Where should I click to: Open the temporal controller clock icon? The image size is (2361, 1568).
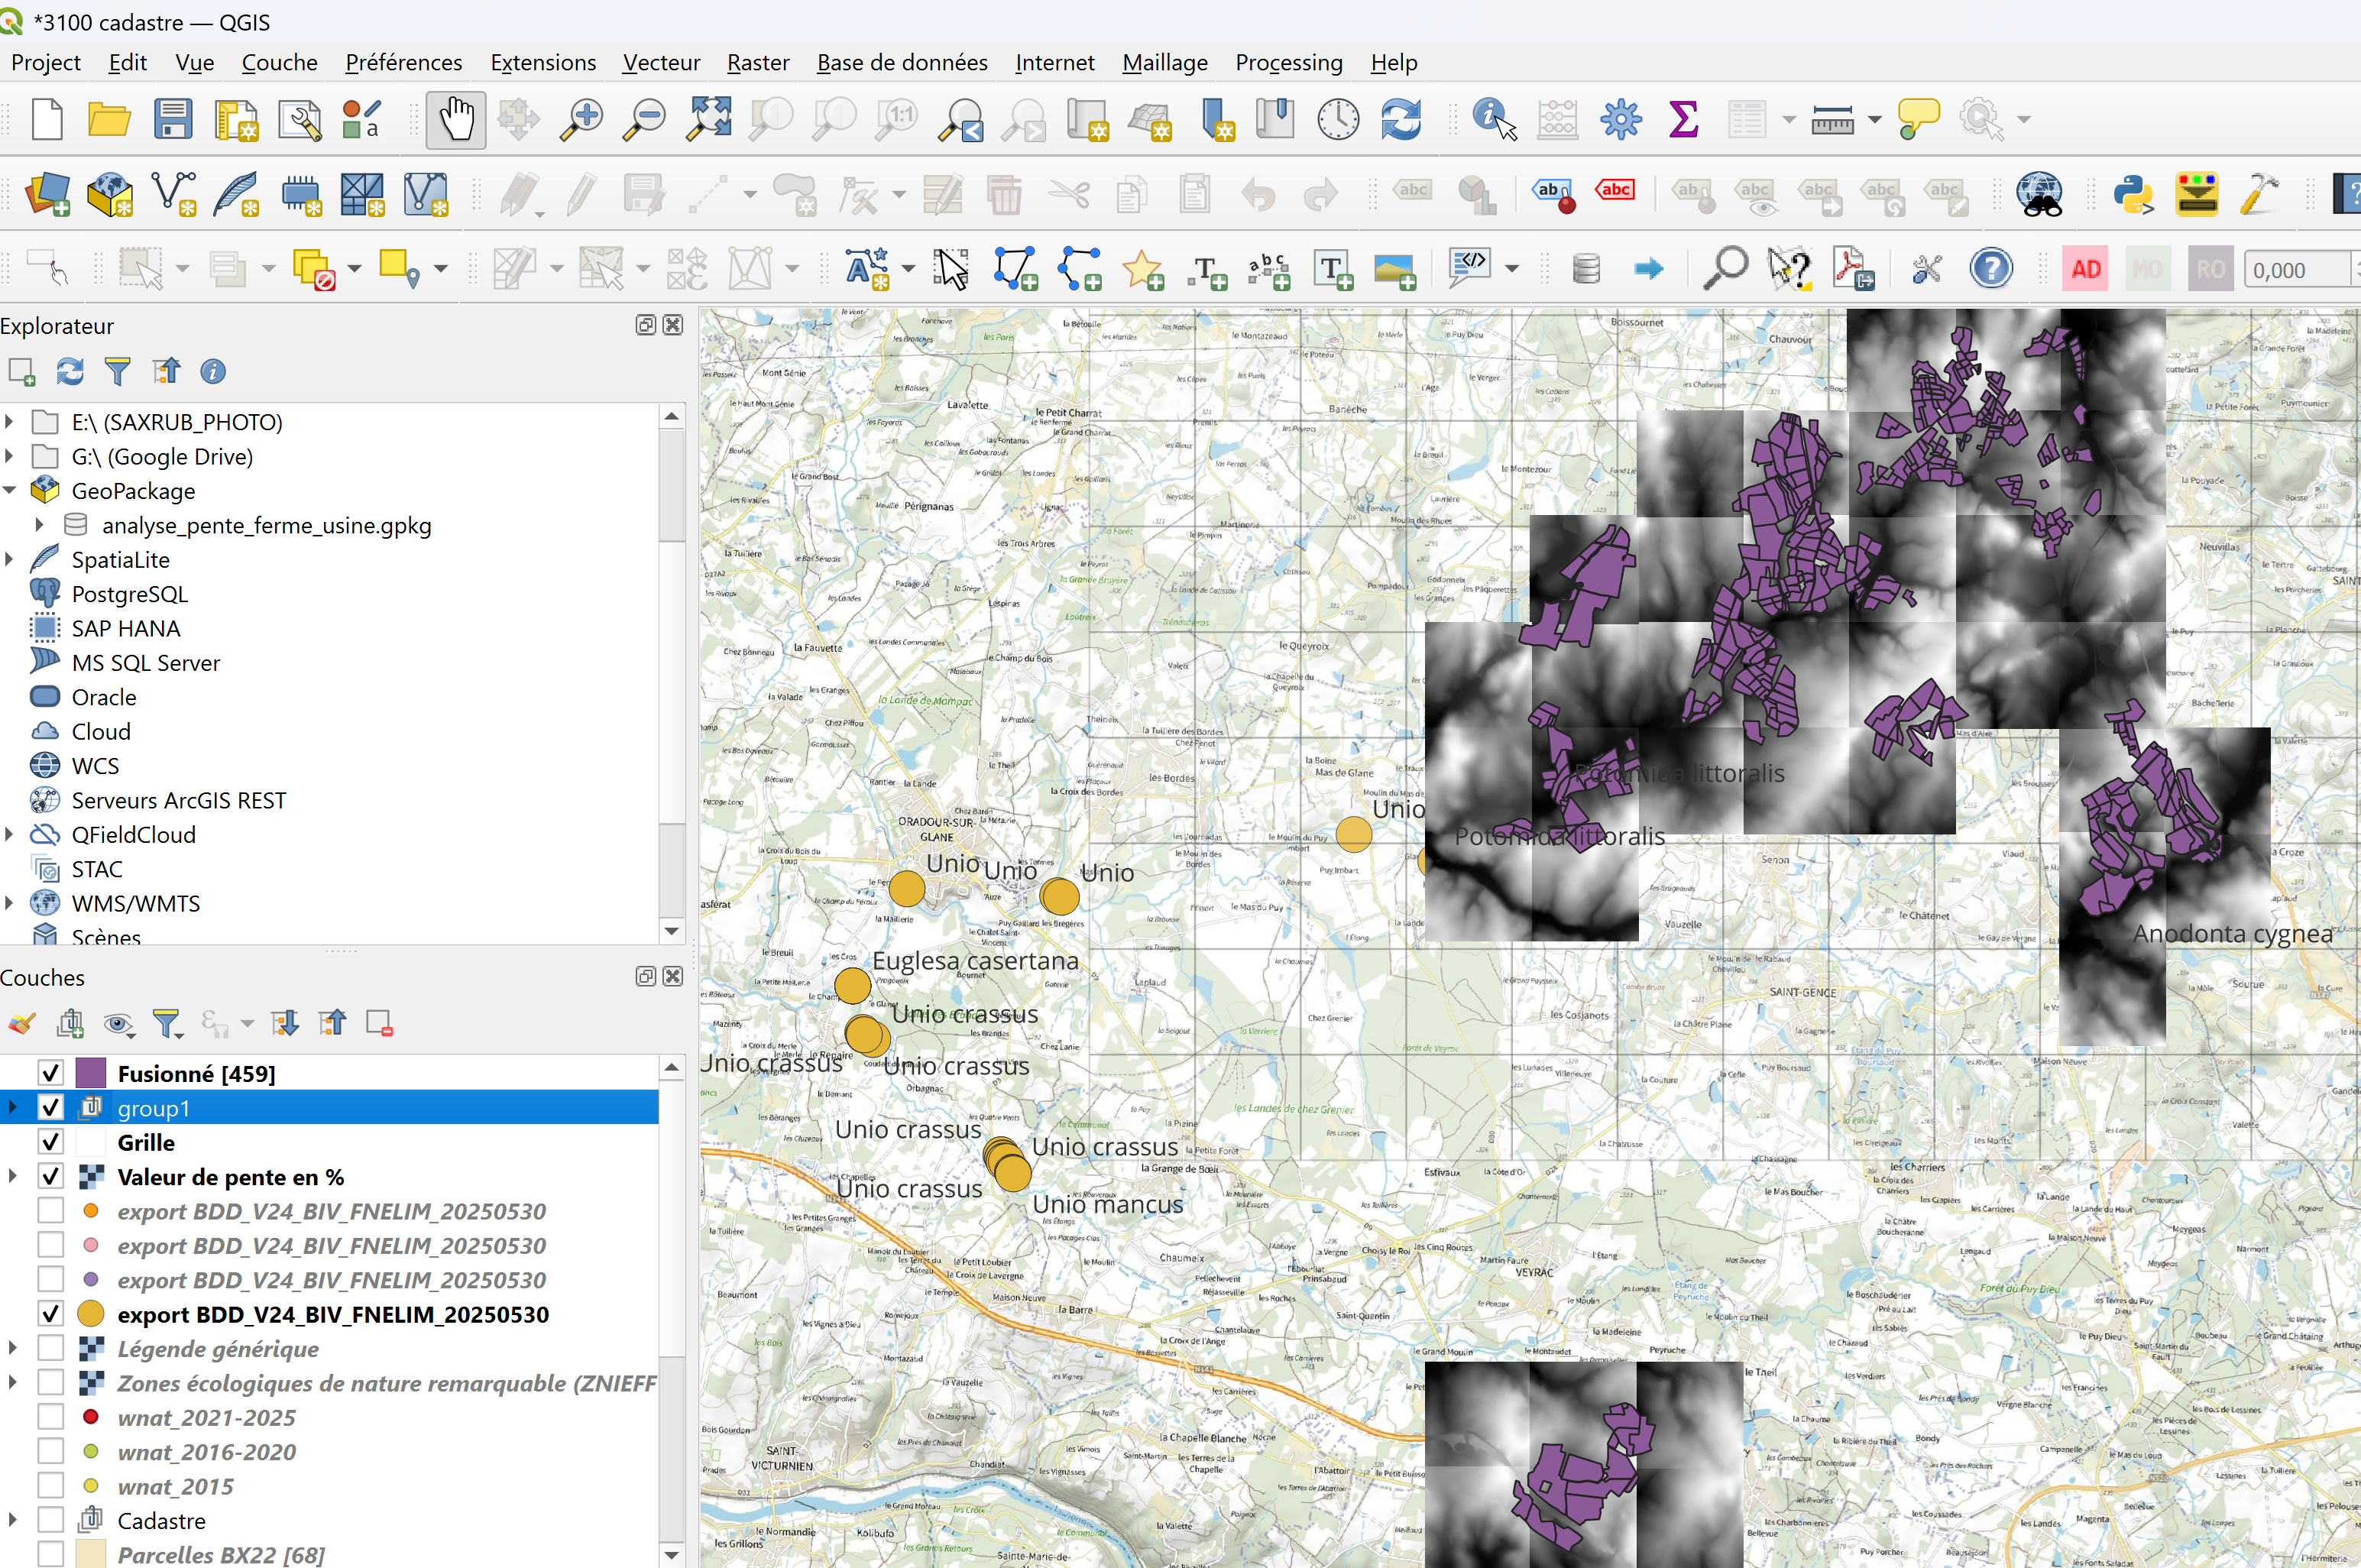tap(1338, 119)
